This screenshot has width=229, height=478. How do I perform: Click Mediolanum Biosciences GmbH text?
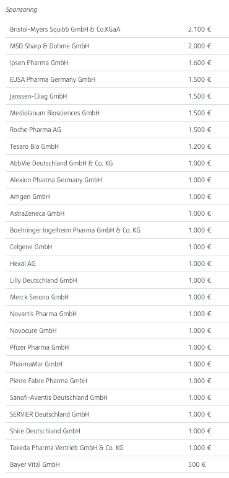click(54, 113)
